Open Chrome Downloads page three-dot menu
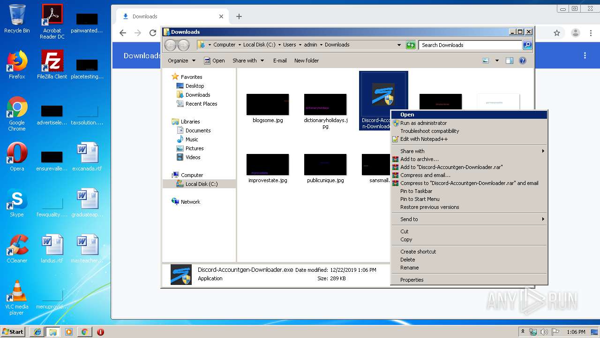 pos(585,55)
